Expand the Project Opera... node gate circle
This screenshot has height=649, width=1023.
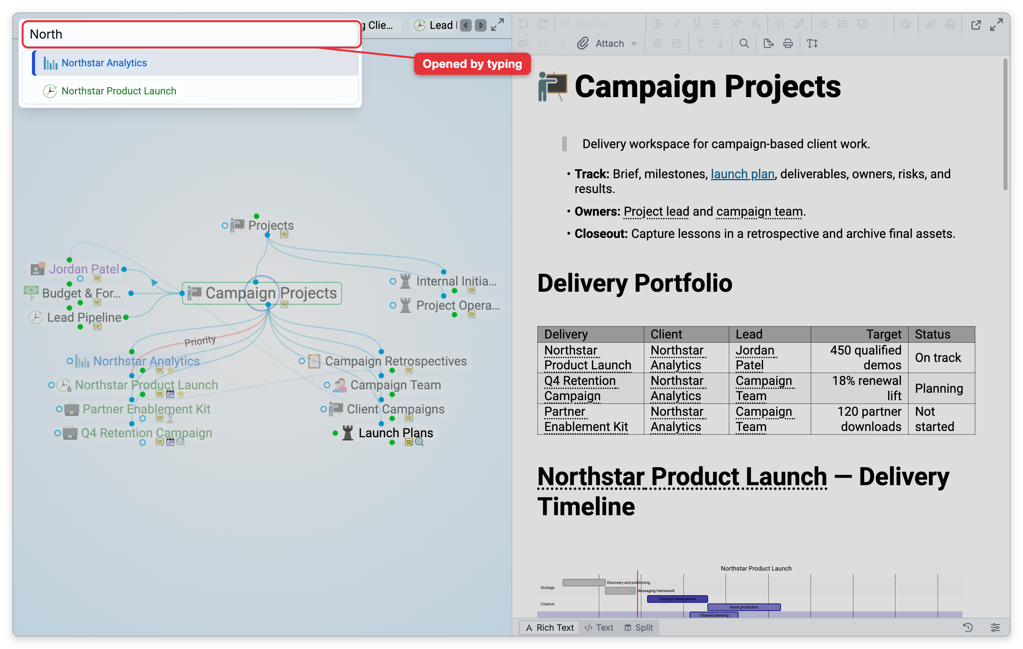(393, 305)
